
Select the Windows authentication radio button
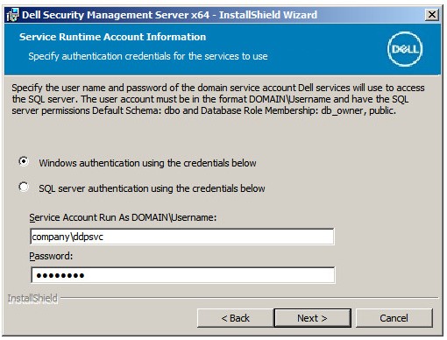[x=24, y=161]
